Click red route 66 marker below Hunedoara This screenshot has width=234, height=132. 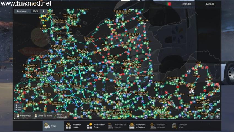[x=179, y=99]
